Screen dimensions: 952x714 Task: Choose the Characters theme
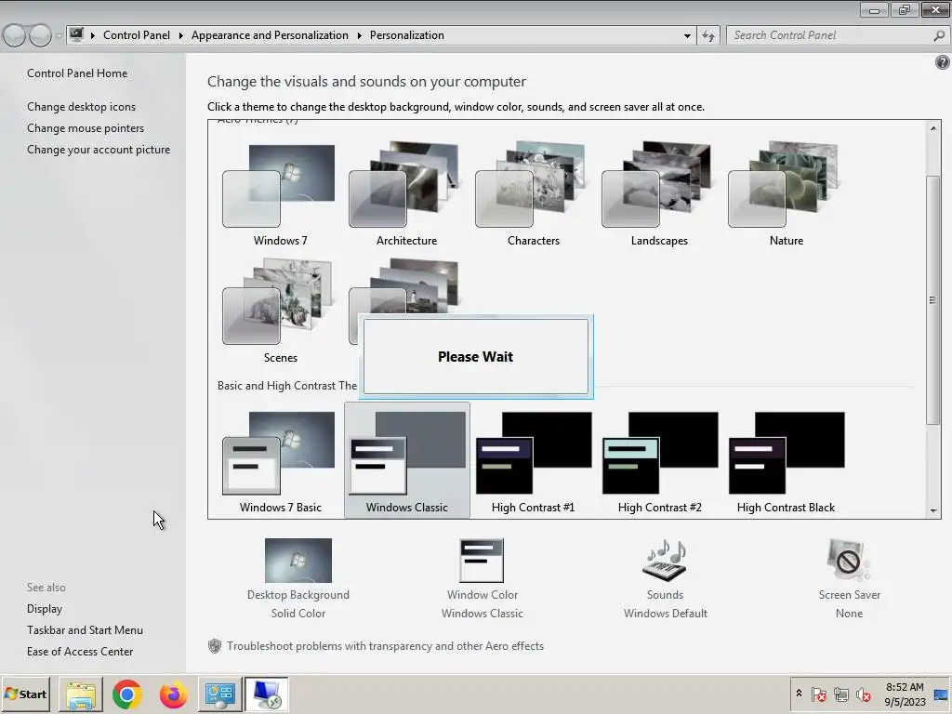coord(533,194)
